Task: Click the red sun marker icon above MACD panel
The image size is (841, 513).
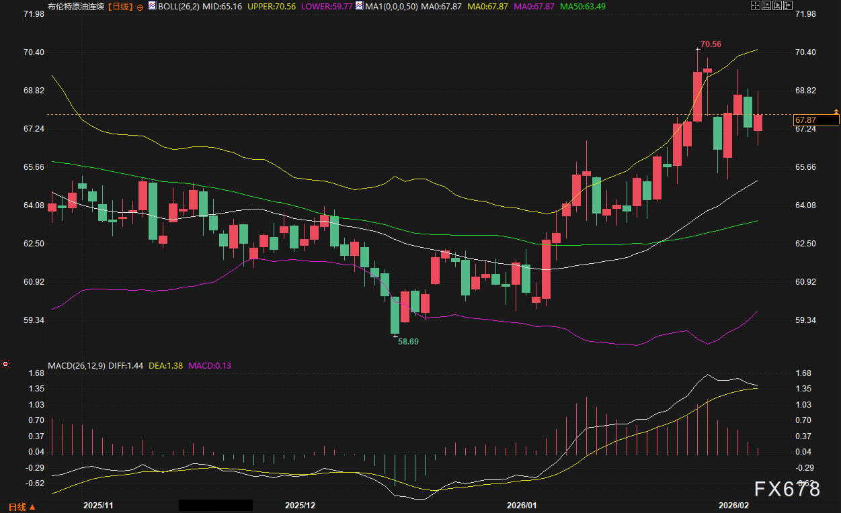Action: coord(5,364)
